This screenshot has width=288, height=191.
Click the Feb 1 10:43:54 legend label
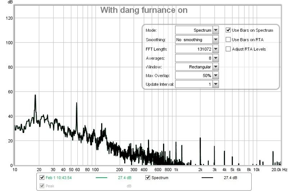59,178
